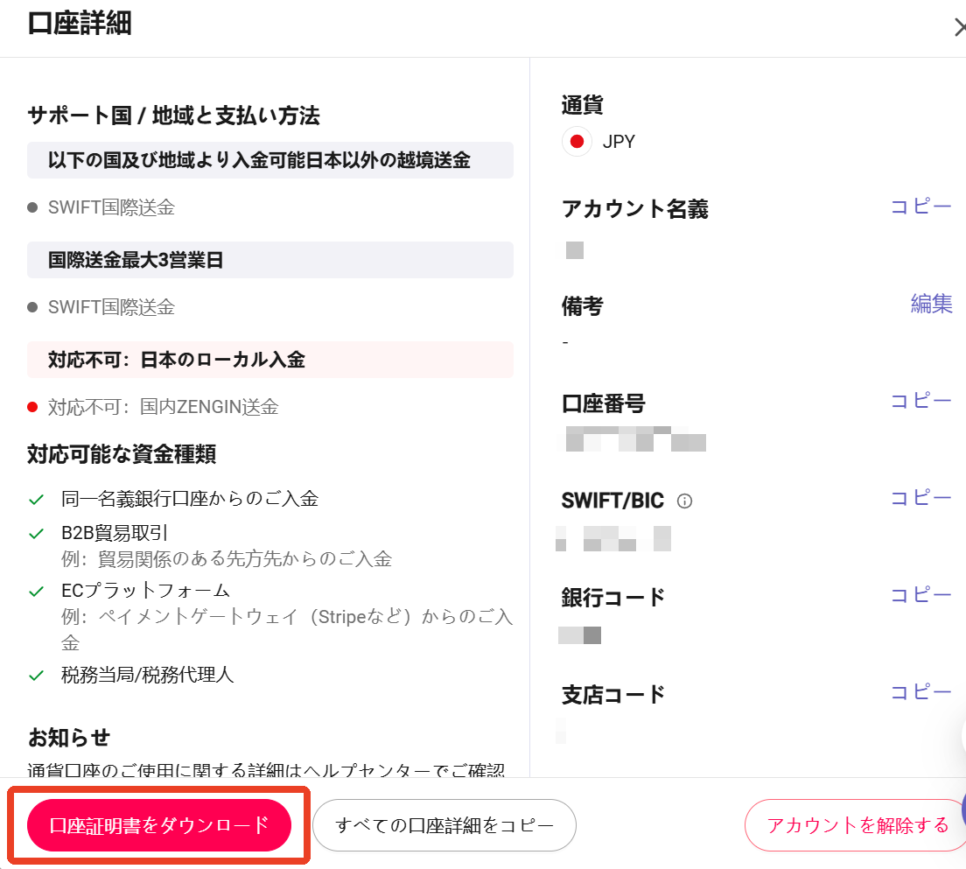Click the 同一名義銀行口座からのご入金 checkmark
This screenshot has width=966, height=869.
(x=37, y=499)
